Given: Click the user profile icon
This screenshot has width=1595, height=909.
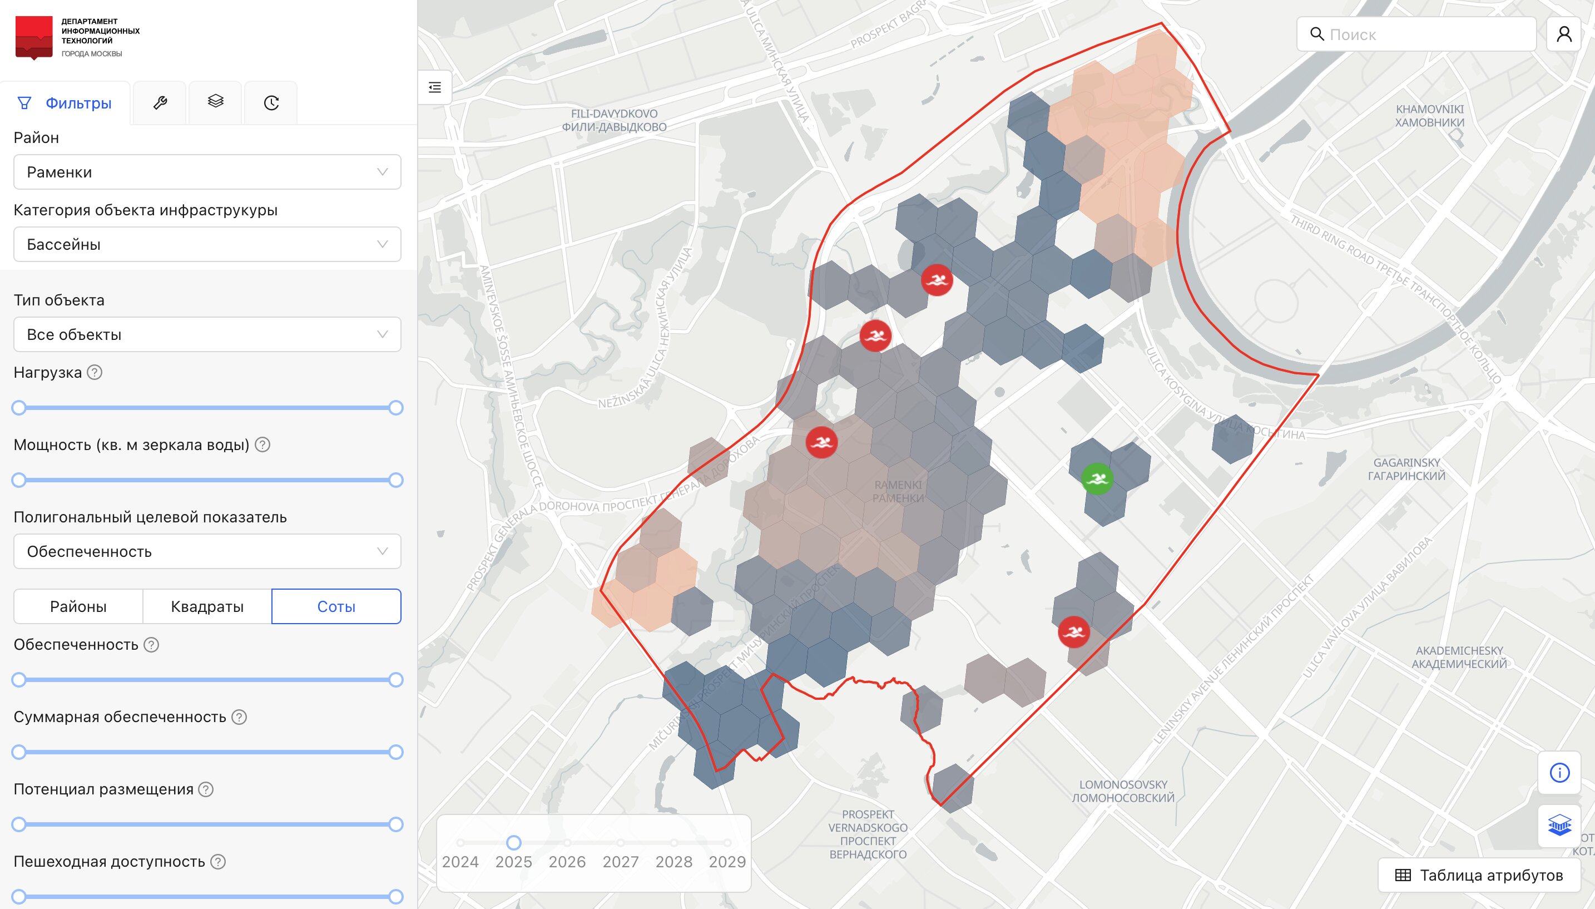Looking at the screenshot, I should [x=1564, y=34].
